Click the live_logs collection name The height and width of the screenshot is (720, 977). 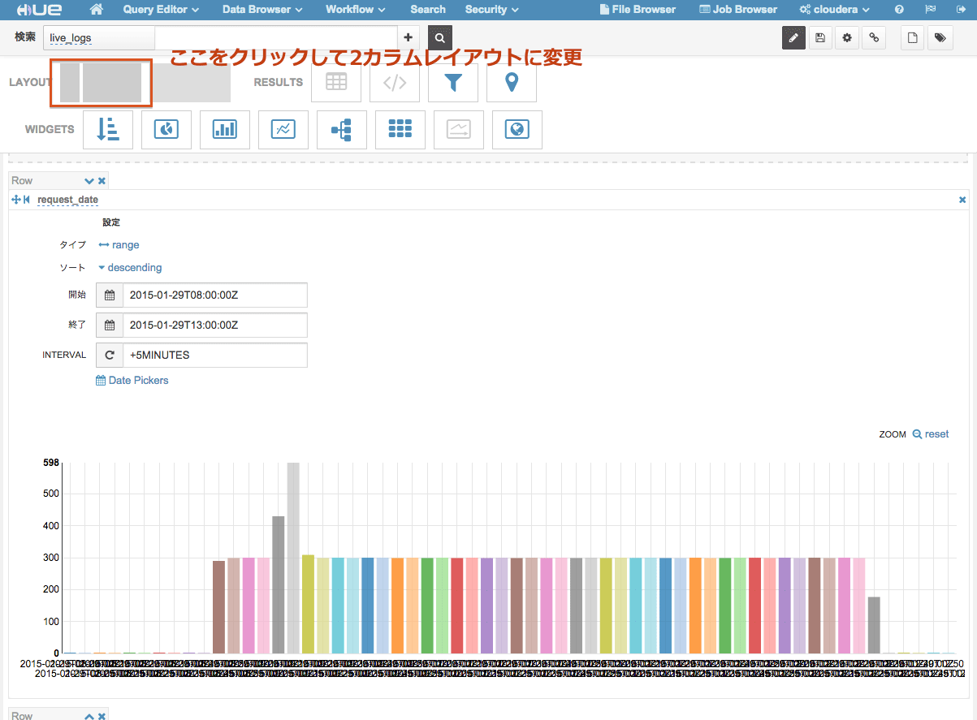tap(71, 38)
